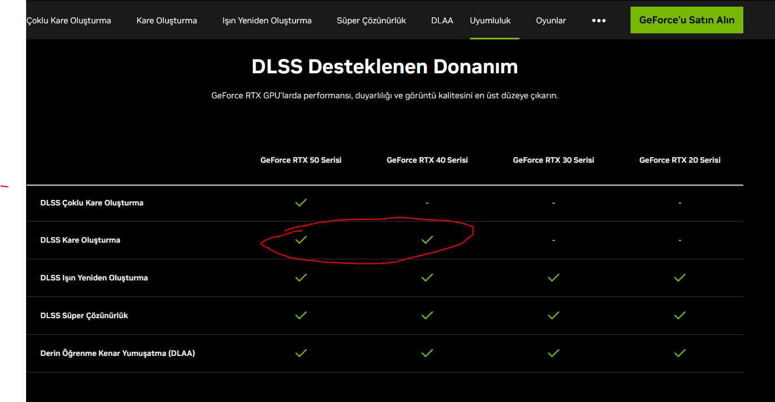775x402 pixels.
Task: Click the subtitle starting with GeForce RTX GPU'larda
Action: (384, 96)
